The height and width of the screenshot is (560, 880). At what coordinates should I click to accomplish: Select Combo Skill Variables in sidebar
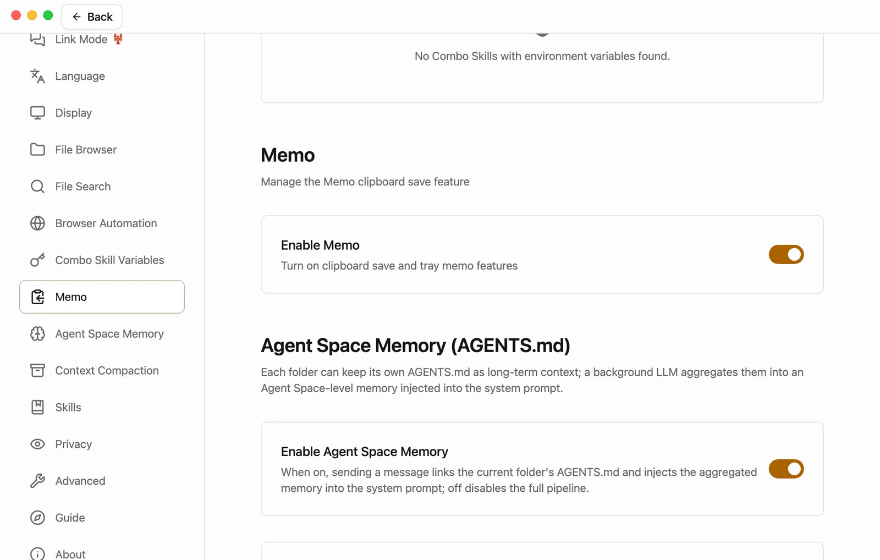102,260
